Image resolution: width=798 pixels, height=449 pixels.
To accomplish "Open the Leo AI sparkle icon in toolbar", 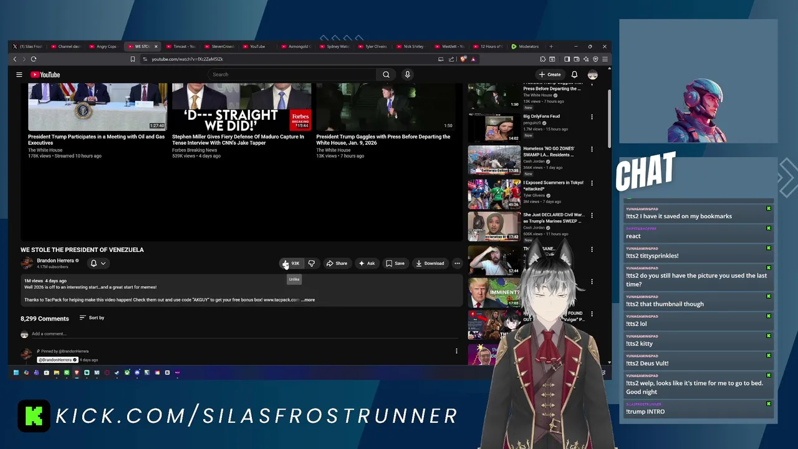I will coord(586,59).
